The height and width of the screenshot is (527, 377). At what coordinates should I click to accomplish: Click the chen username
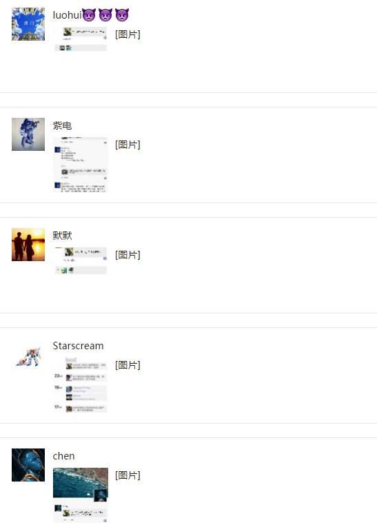pyautogui.click(x=63, y=456)
